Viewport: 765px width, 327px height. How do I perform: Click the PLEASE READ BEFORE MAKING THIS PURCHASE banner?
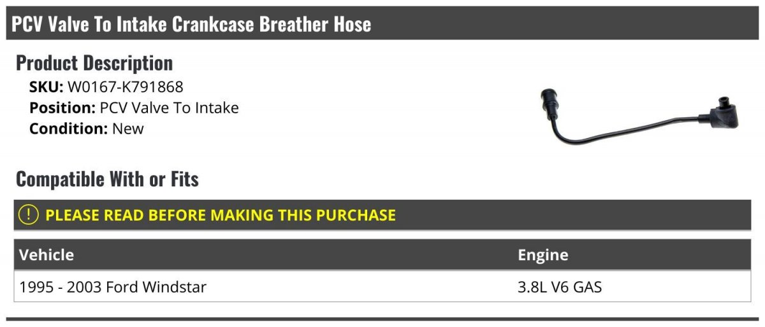(x=382, y=215)
